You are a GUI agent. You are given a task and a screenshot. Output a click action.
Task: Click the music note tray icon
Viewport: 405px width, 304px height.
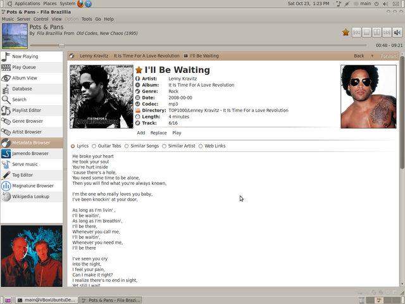339,4
